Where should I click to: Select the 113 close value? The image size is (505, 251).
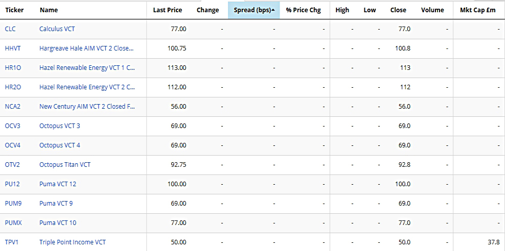coord(405,68)
